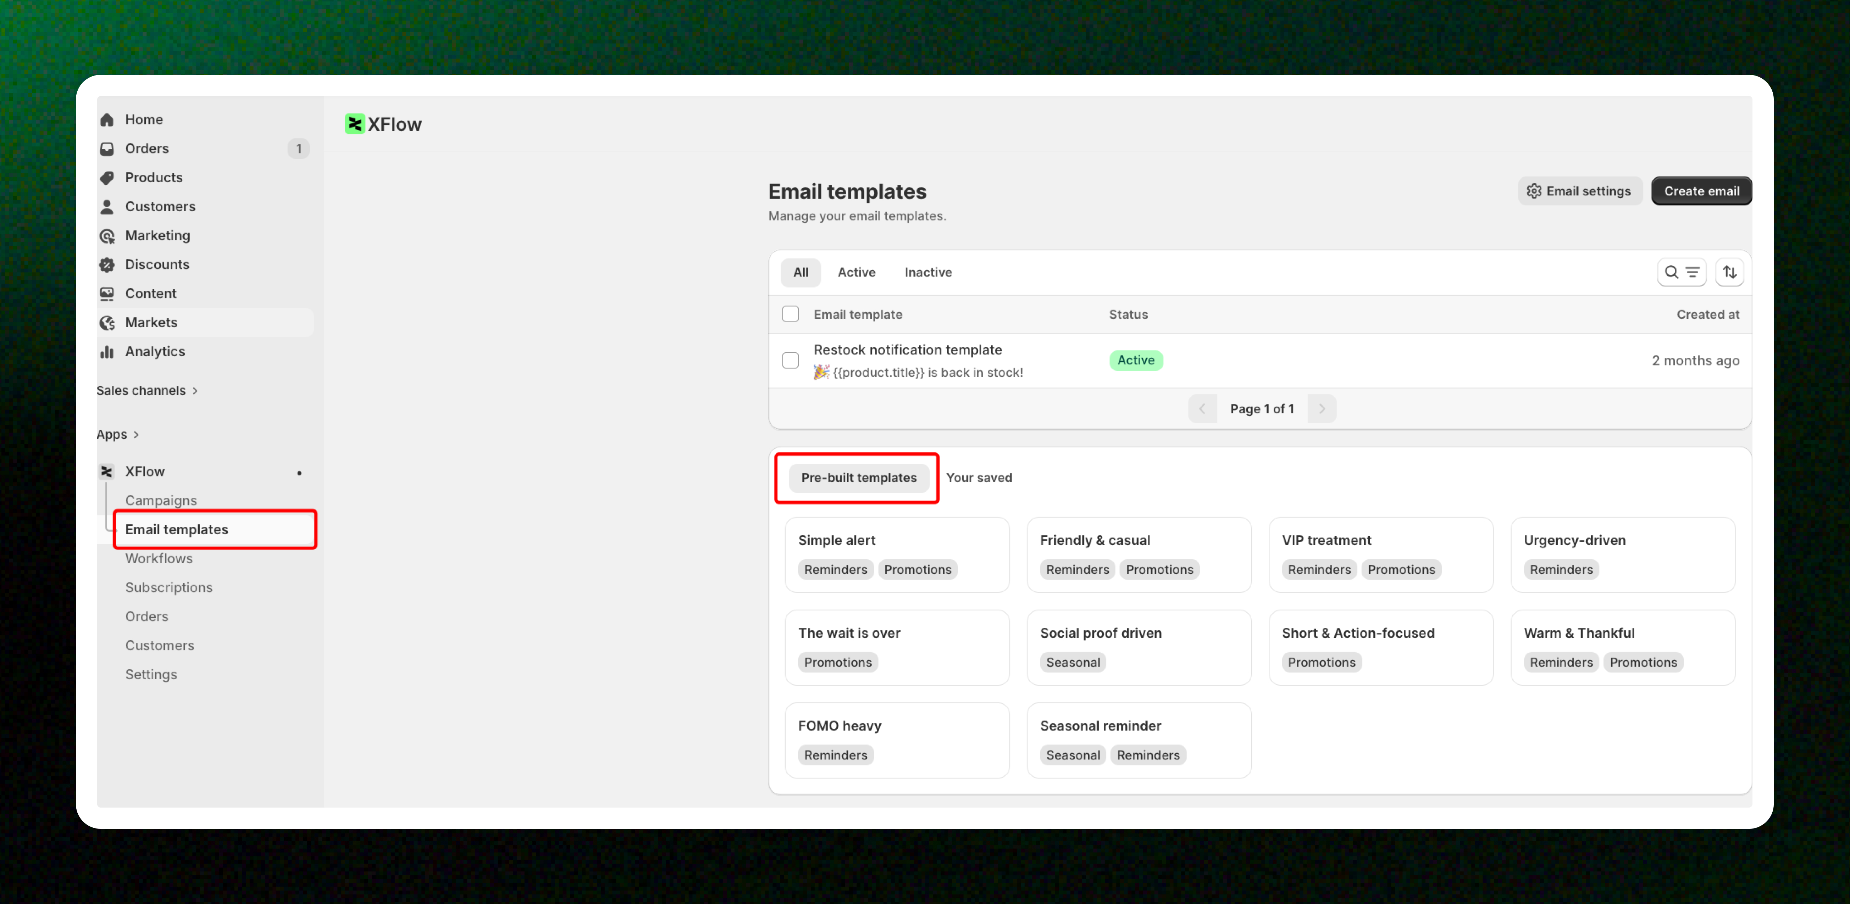Expand the Apps section chevron

(136, 434)
